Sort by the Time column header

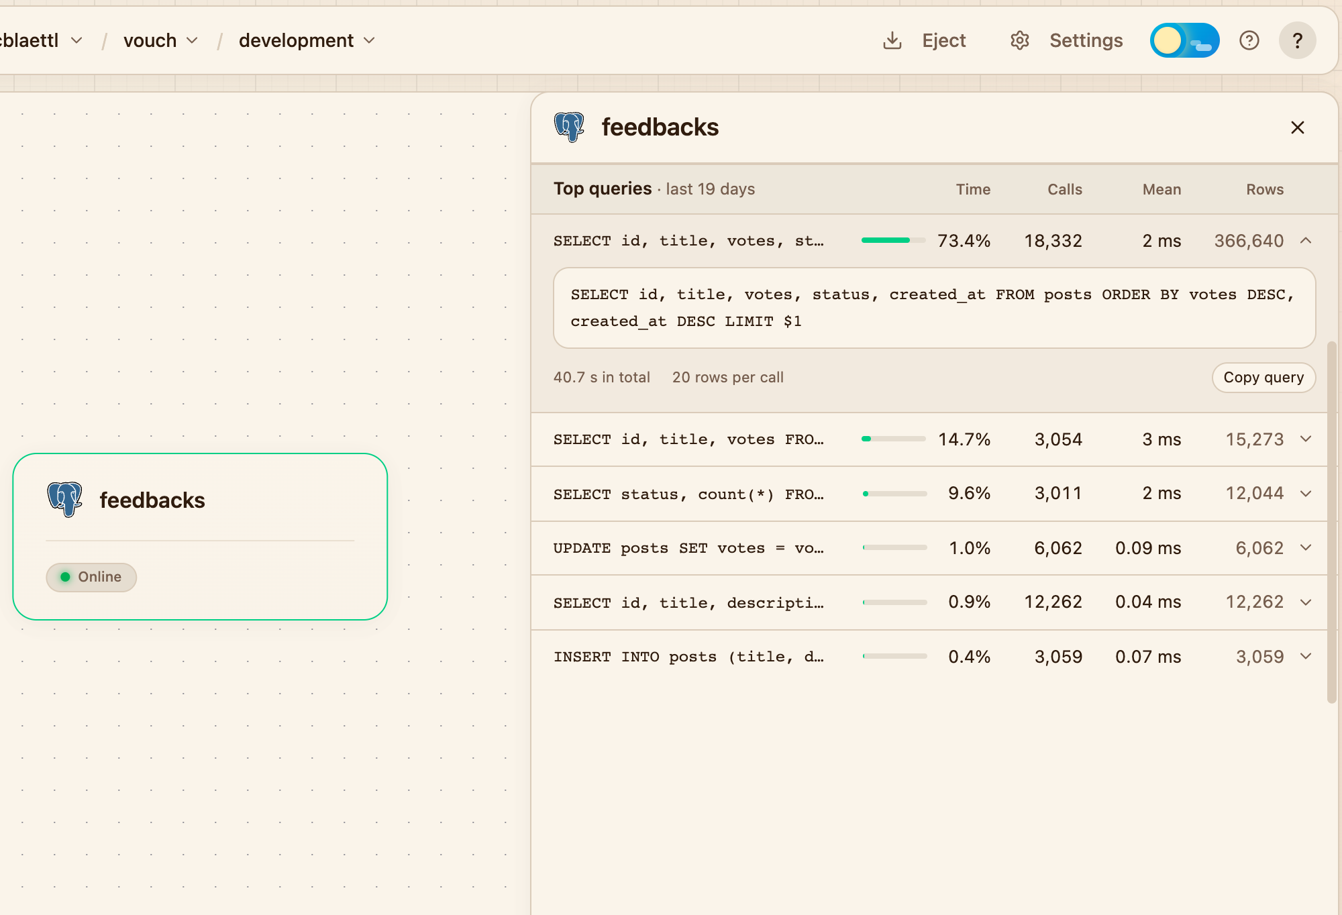point(973,189)
